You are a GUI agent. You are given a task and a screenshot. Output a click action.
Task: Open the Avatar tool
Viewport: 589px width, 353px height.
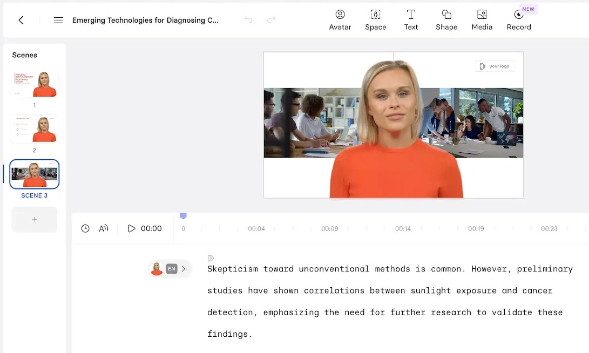point(340,20)
